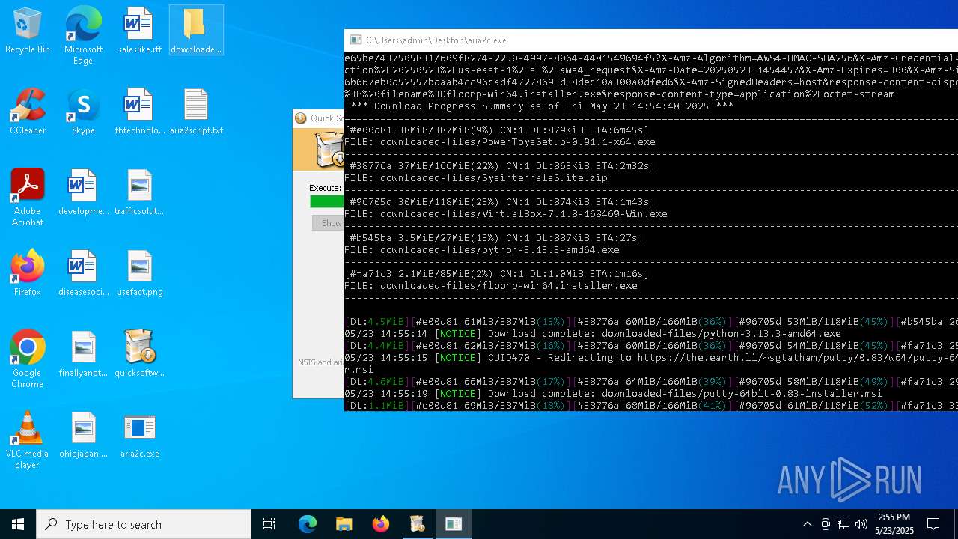Open the Recycle Bin desktop icon

tap(28, 31)
